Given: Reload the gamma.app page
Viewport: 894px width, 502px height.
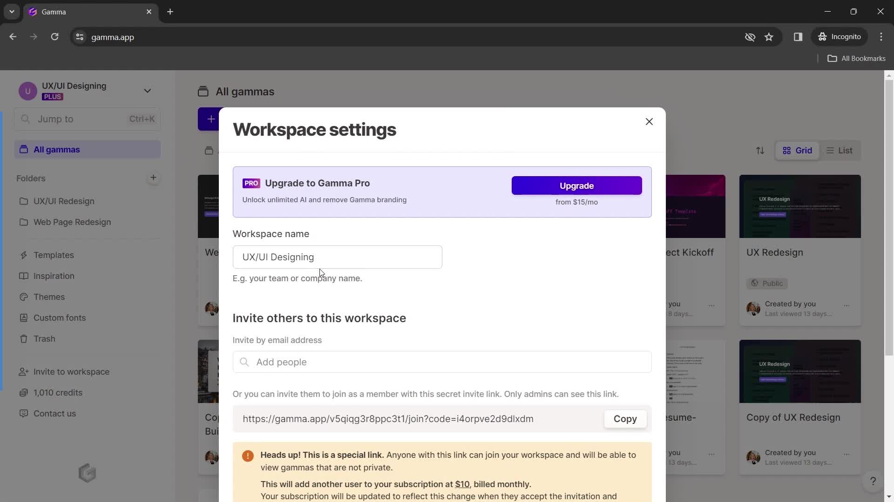Looking at the screenshot, I should (x=54, y=37).
